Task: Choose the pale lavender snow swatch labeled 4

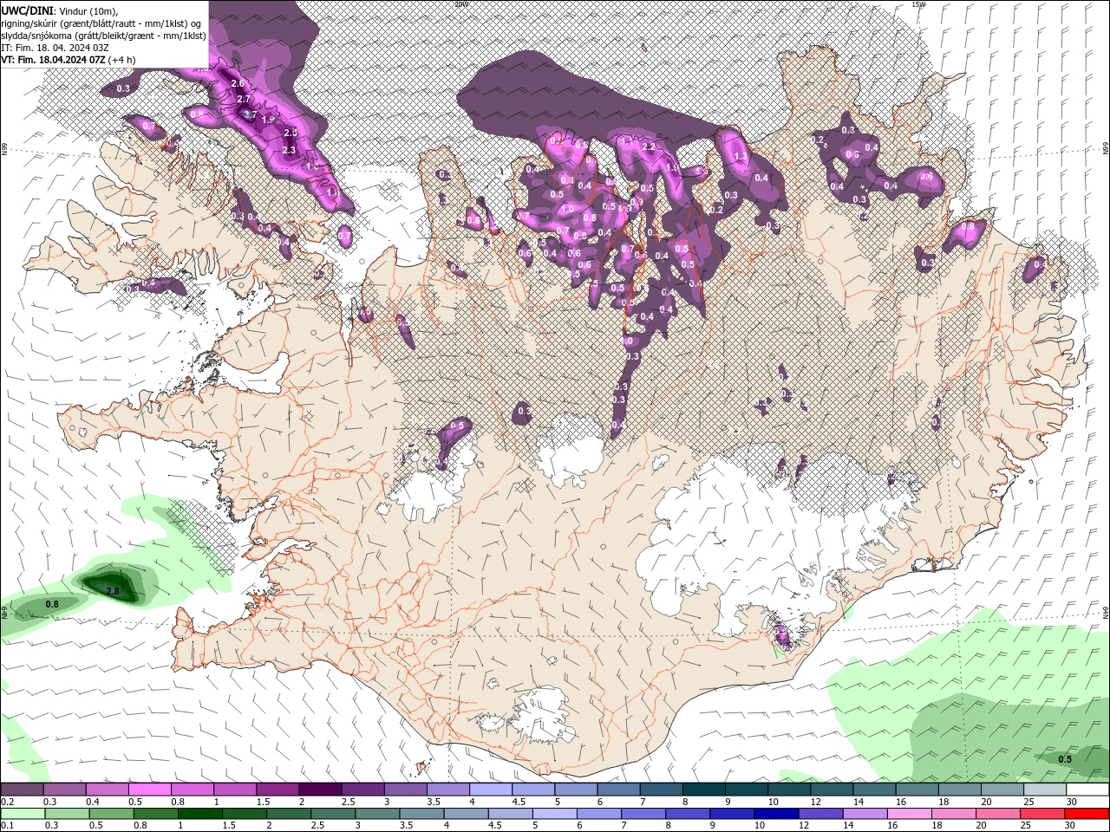Action: 491,790
